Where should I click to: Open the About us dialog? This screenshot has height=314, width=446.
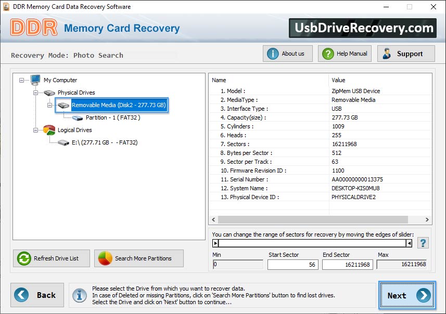[x=288, y=54]
